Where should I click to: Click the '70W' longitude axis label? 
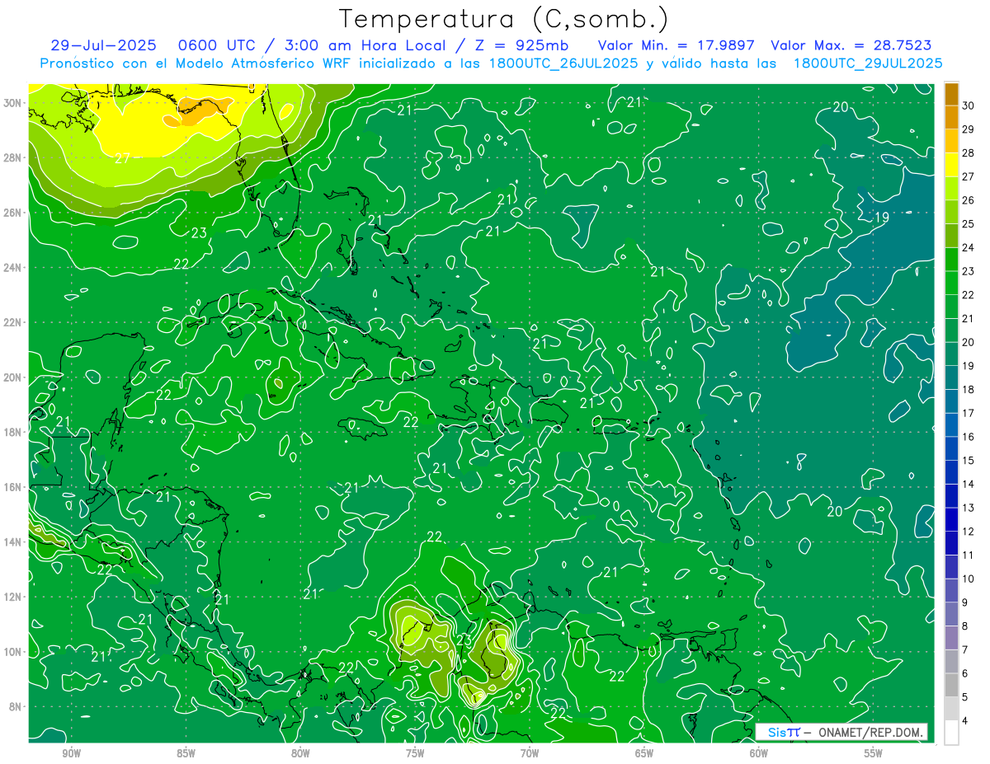click(x=530, y=753)
